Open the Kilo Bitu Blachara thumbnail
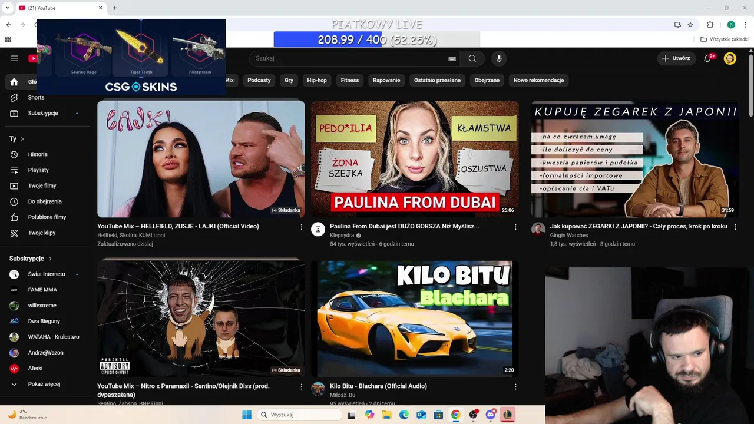 coord(415,319)
